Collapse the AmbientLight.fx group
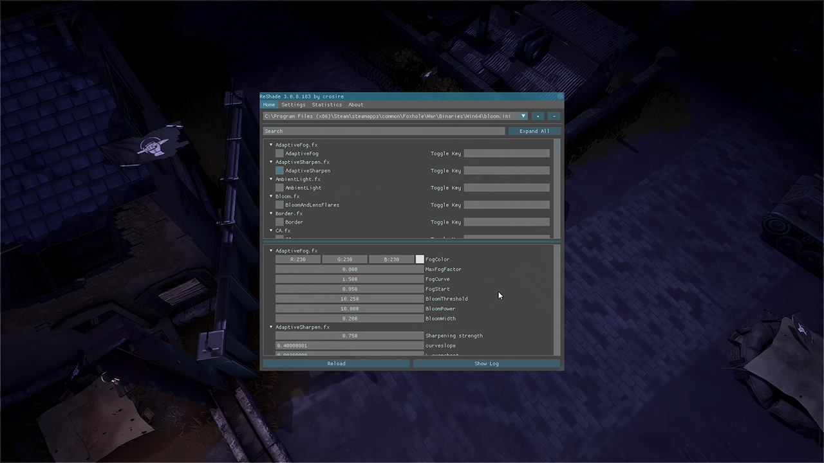Viewport: 824px width, 463px height. tap(271, 179)
